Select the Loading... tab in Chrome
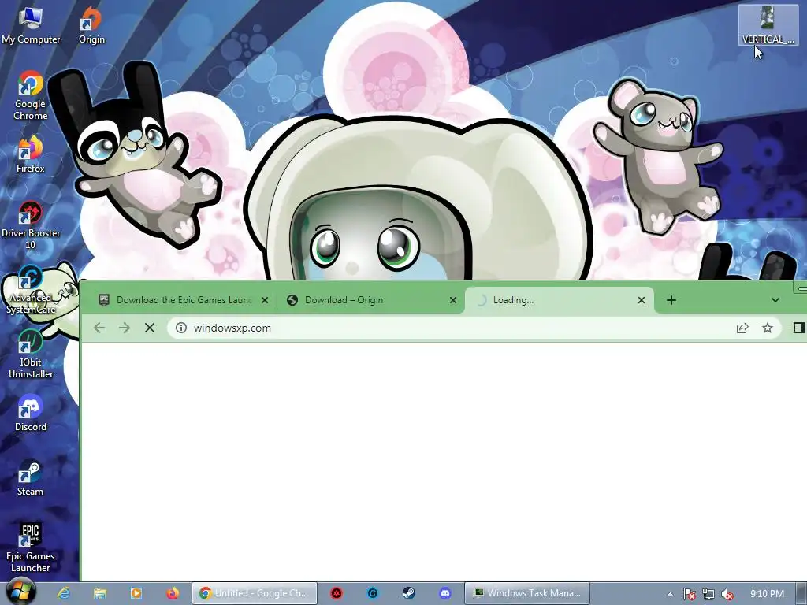 [x=559, y=300]
